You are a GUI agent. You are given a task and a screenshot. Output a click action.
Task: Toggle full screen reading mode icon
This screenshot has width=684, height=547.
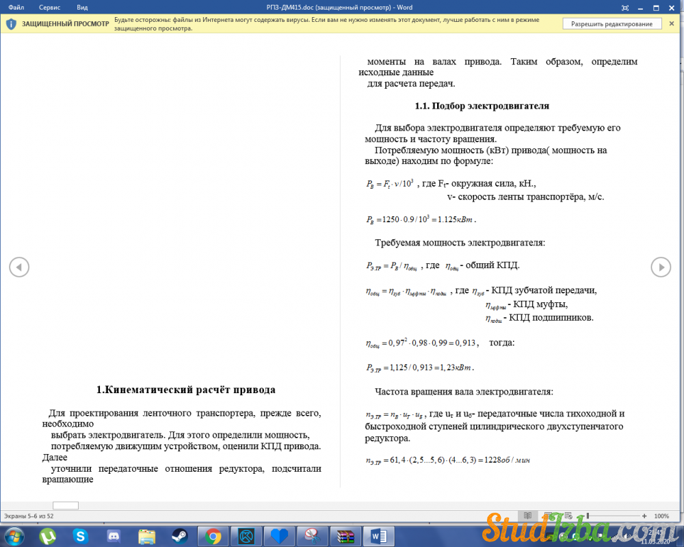pos(624,8)
